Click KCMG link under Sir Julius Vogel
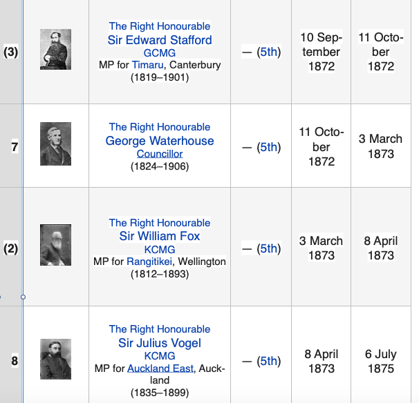The height and width of the screenshot is (403, 419). tap(160, 356)
